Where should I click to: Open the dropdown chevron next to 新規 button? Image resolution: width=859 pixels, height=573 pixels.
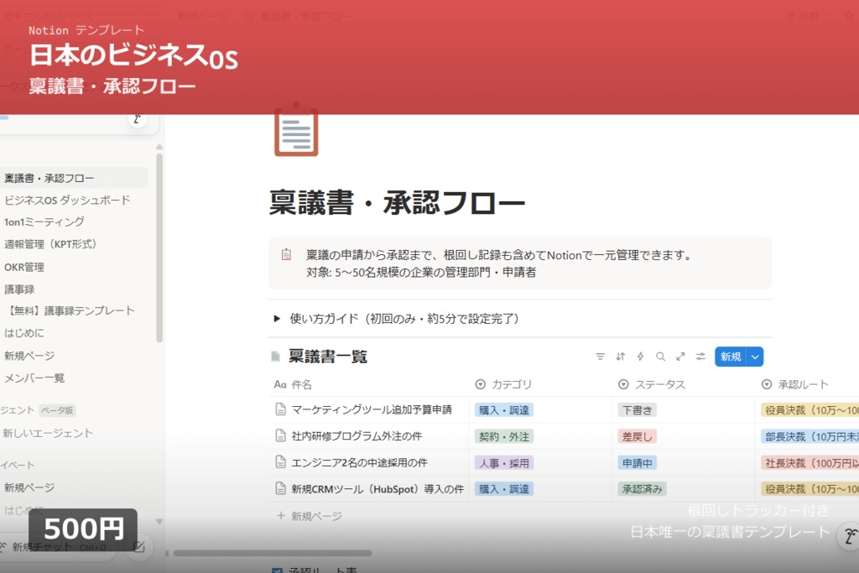[x=755, y=357]
